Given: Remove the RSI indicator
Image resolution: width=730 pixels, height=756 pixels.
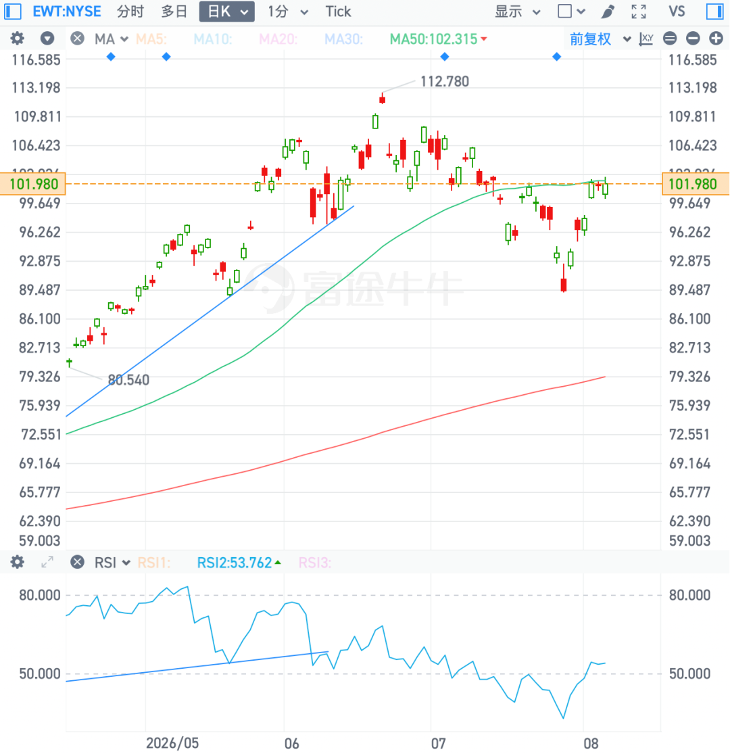Looking at the screenshot, I should [77, 562].
